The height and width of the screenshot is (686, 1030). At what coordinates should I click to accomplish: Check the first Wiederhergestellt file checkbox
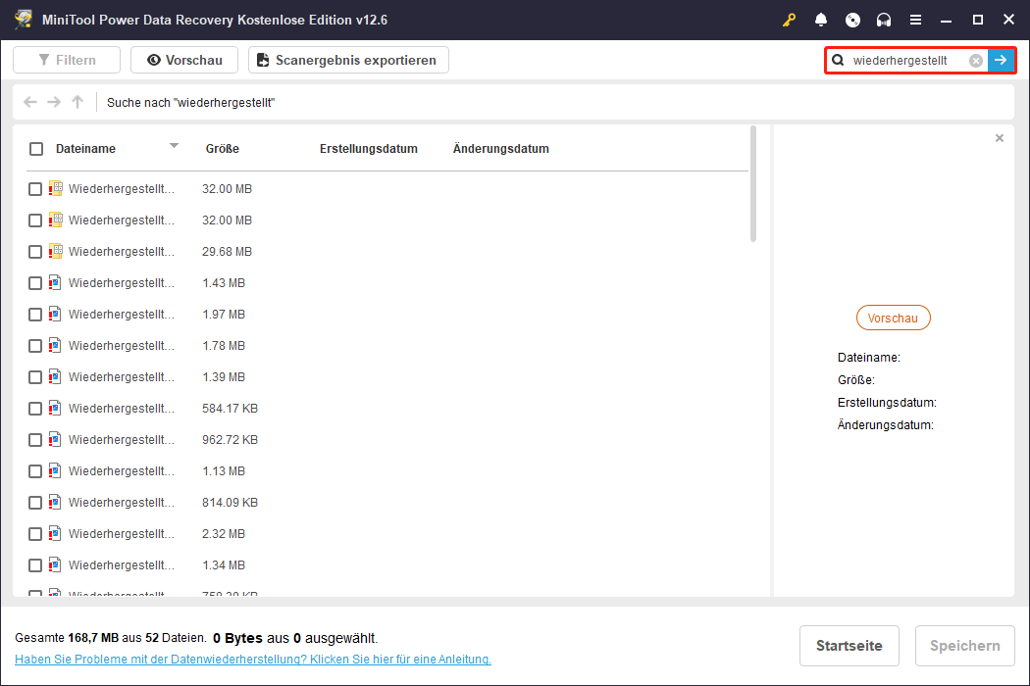point(35,188)
